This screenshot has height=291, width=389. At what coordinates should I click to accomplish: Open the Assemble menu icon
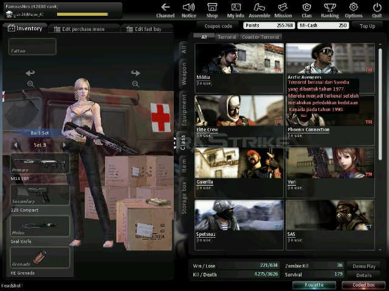pyautogui.click(x=260, y=11)
